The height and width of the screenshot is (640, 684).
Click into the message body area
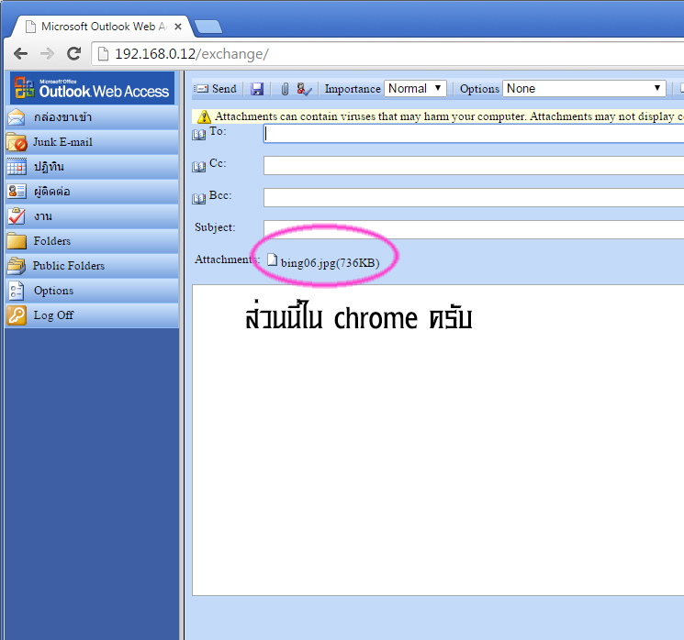(438, 440)
